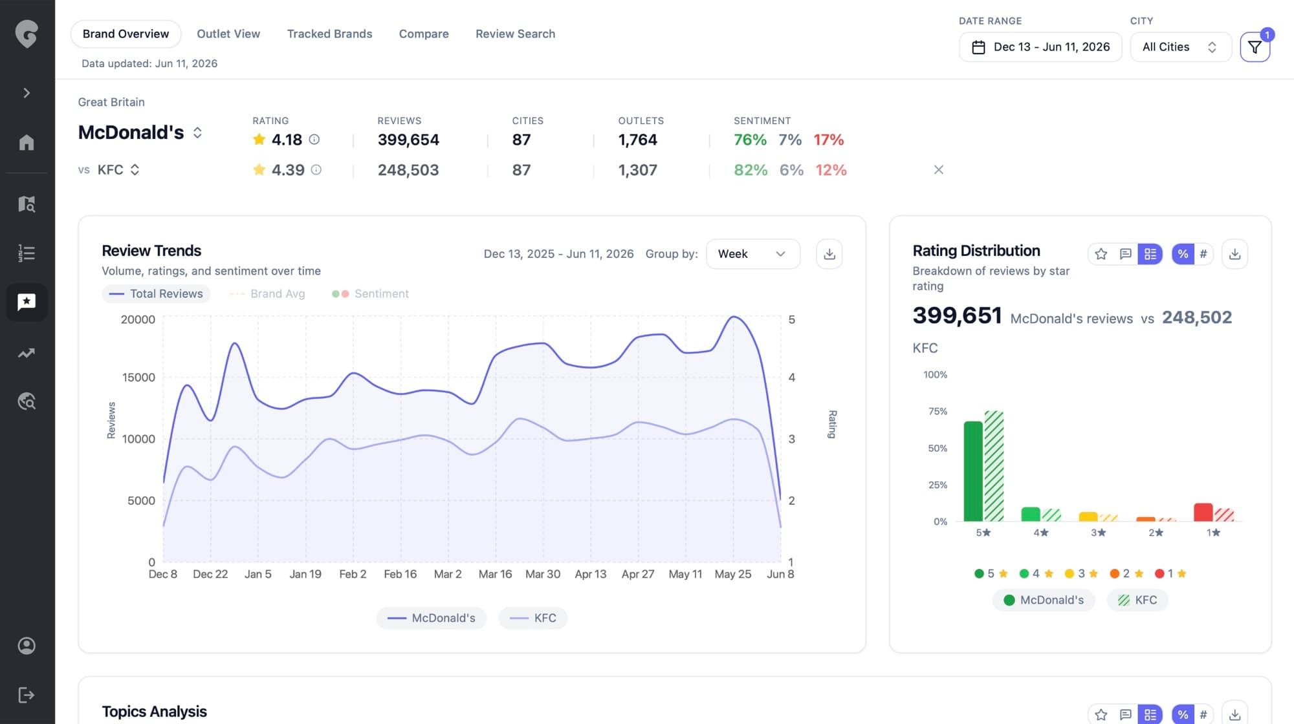Image resolution: width=1294 pixels, height=724 pixels.
Task: Click the app logo in the sidebar
Action: [27, 34]
